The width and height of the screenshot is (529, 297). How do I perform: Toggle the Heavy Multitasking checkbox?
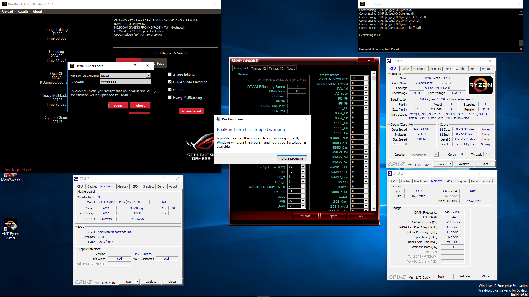[170, 97]
